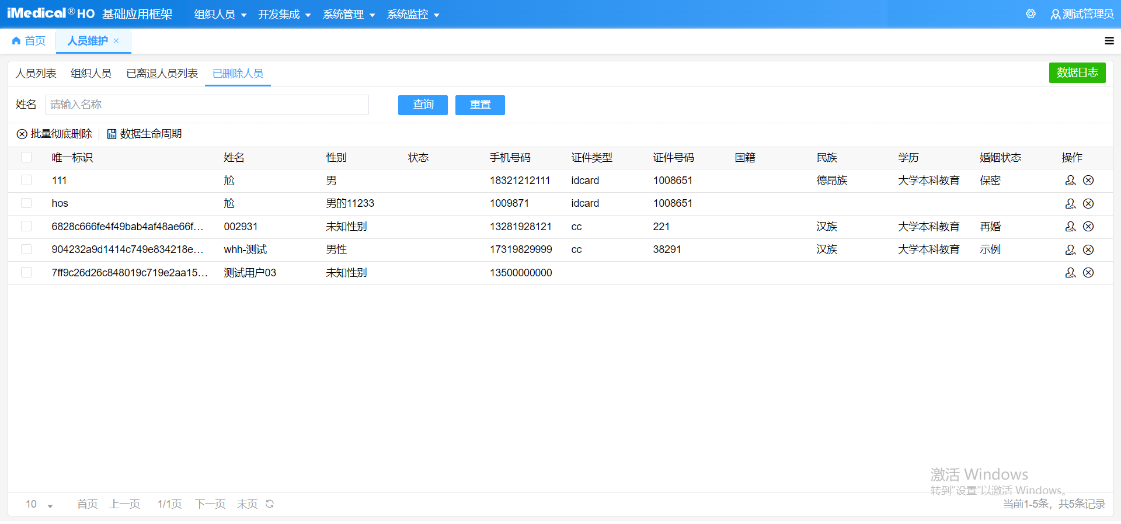The image size is (1121, 524).
Task: Open the settings gear icon in header
Action: [1031, 14]
